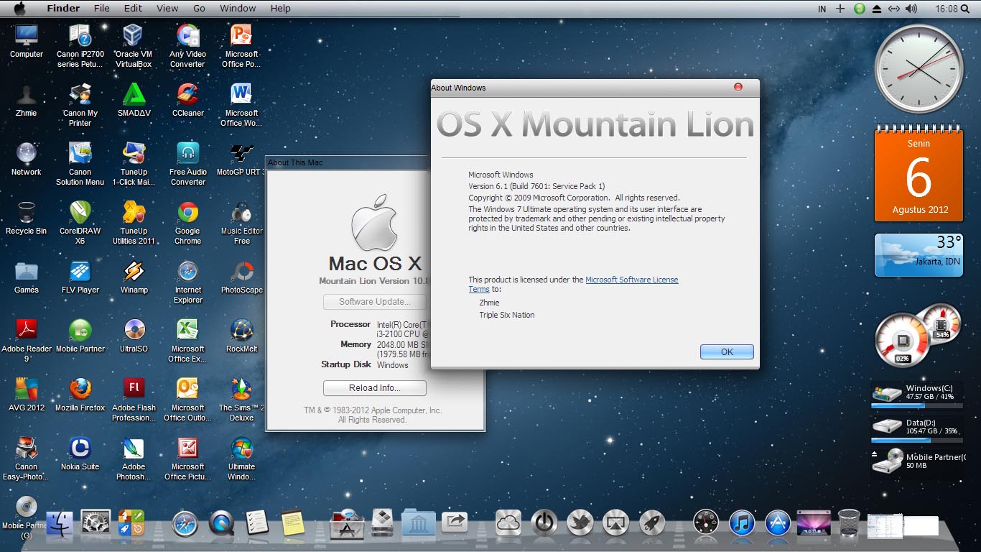Click the iCloud icon in the dock
The width and height of the screenshot is (981, 552).
tap(508, 523)
